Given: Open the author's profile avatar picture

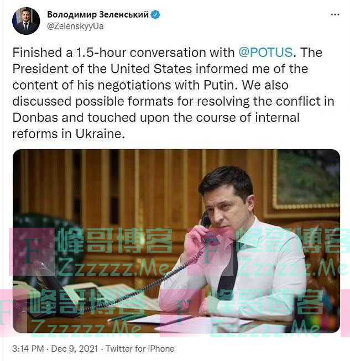Looking at the screenshot, I should [x=26, y=21].
